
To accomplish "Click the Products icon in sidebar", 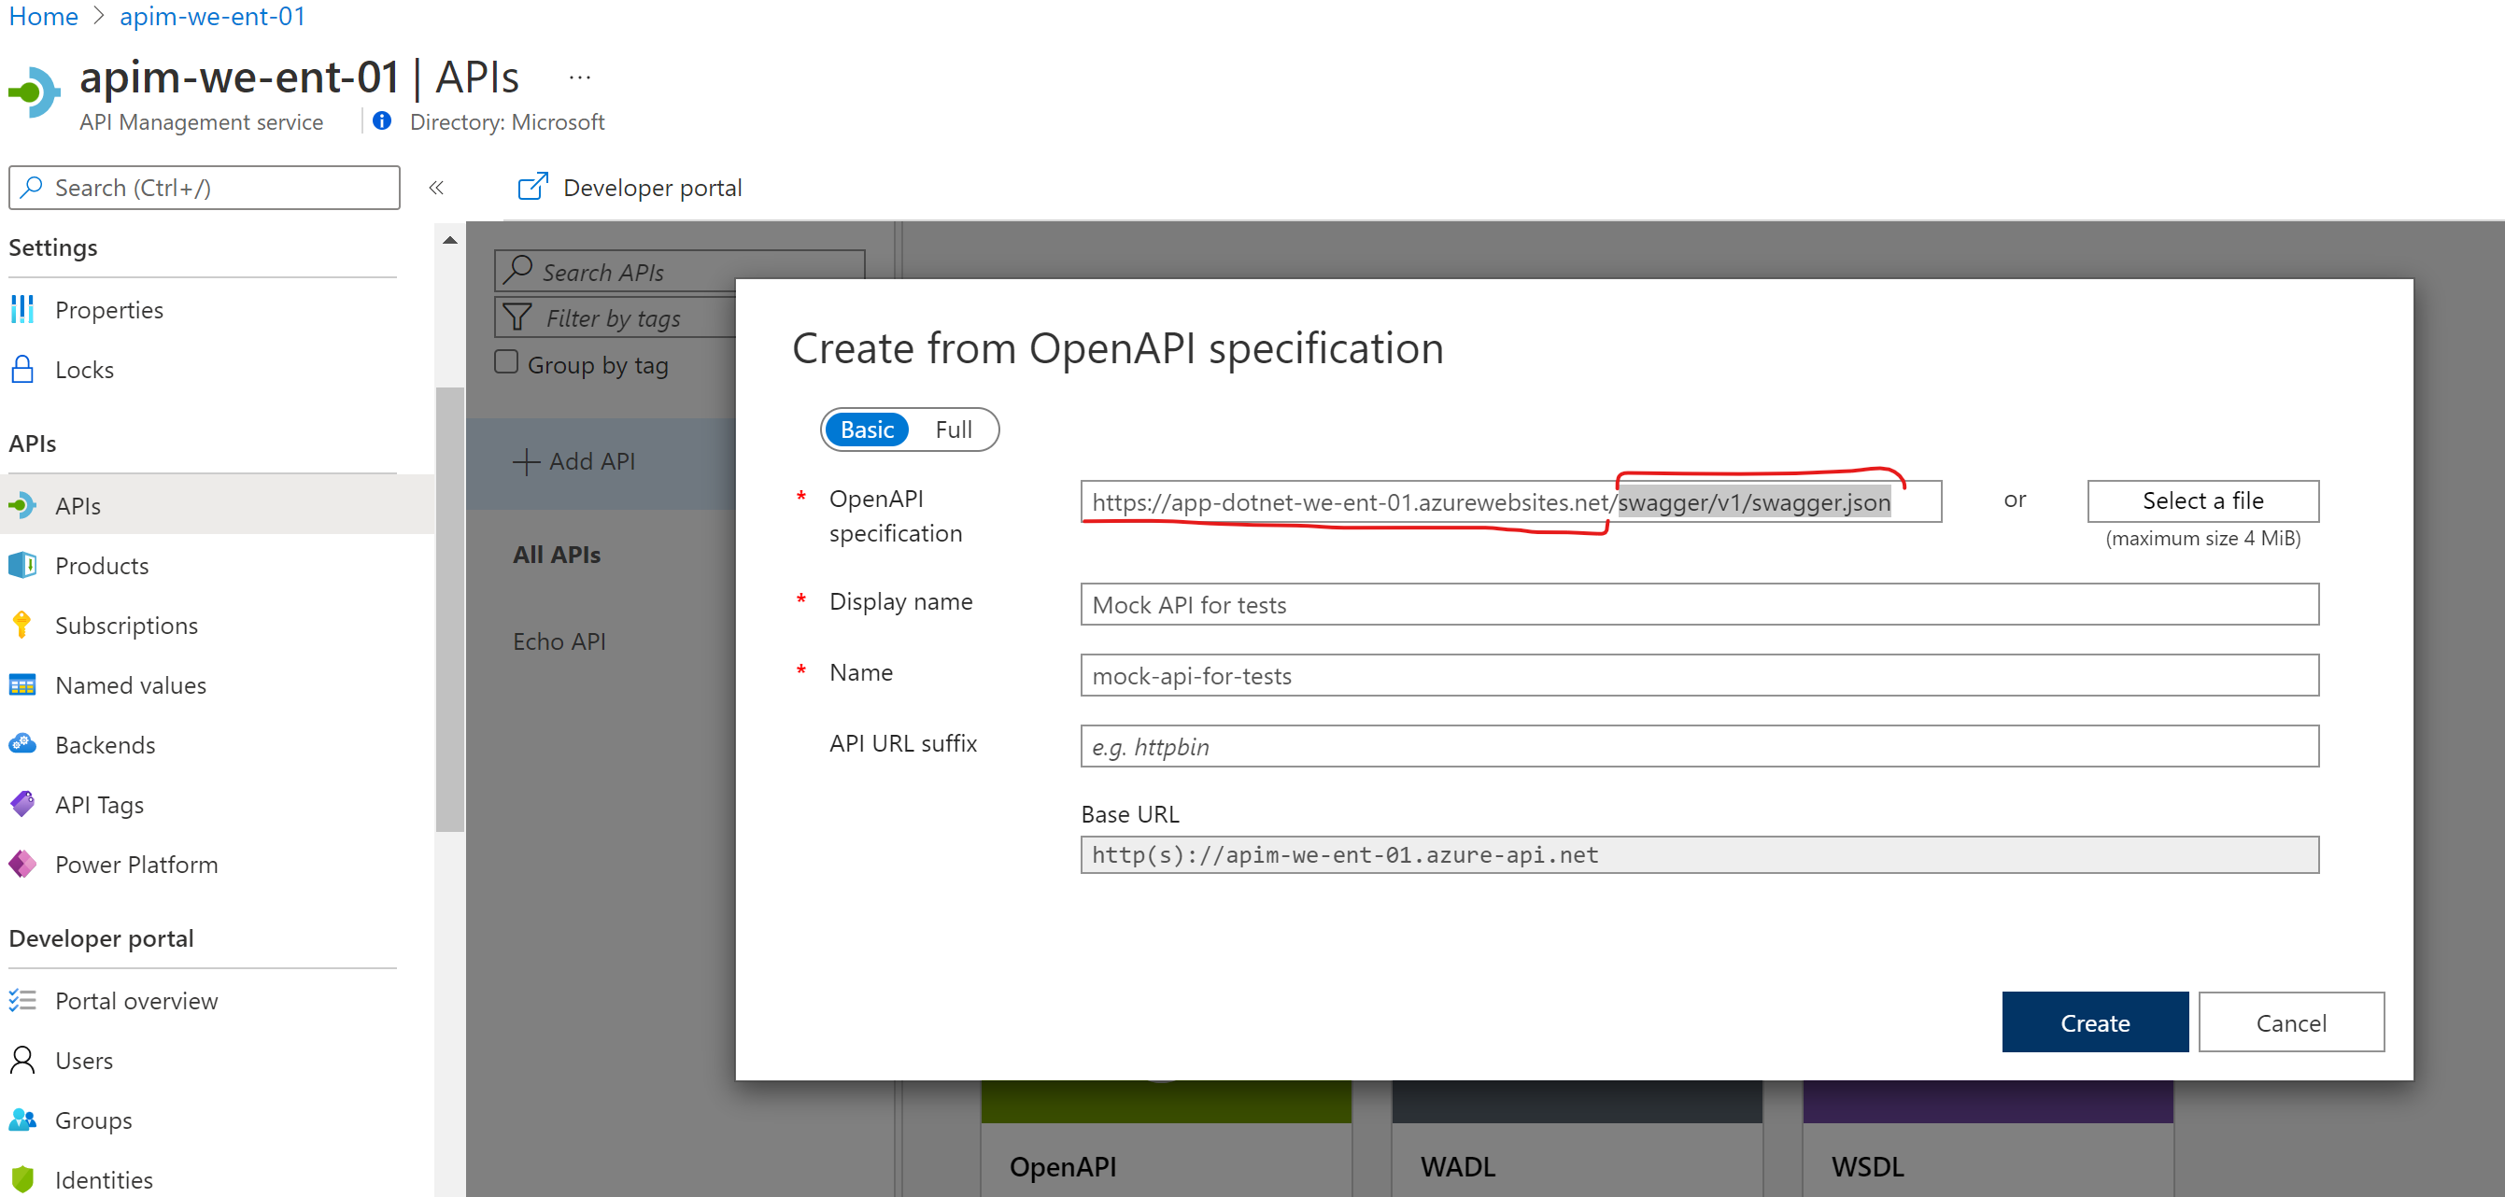I will point(22,565).
